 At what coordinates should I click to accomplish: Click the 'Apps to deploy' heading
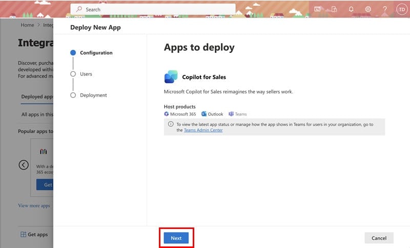199,47
